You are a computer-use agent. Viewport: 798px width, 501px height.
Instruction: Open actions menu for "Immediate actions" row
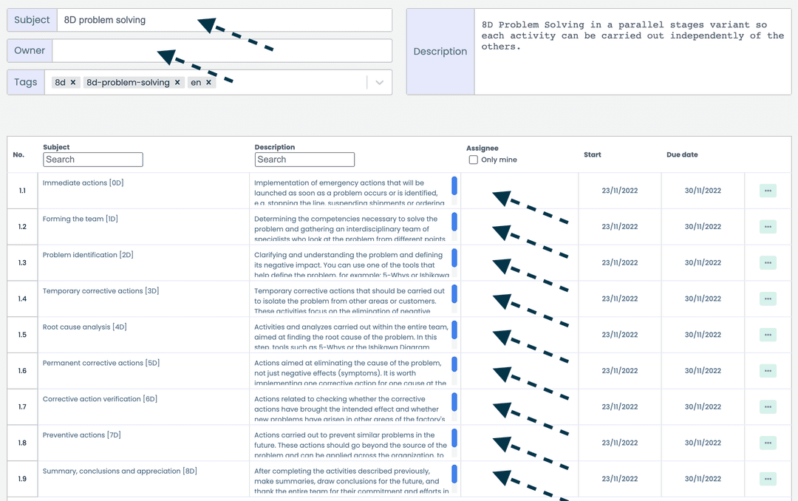coord(768,191)
